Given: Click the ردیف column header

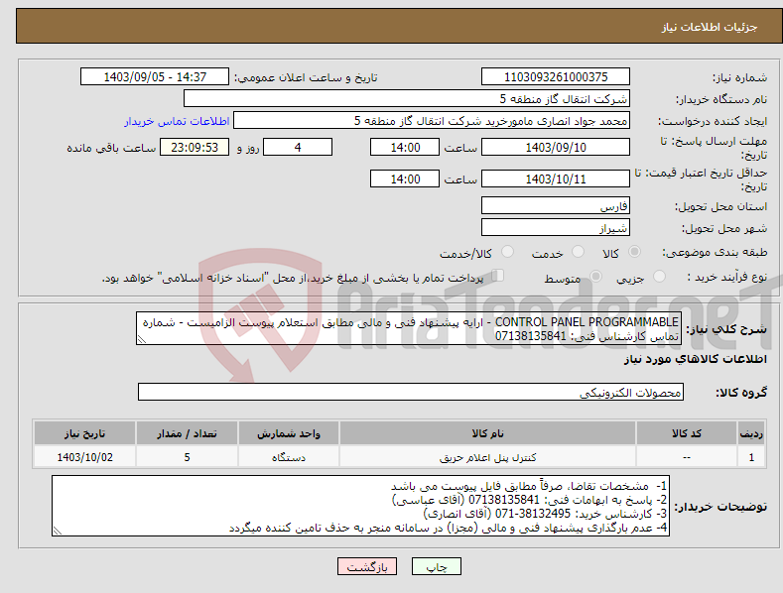Looking at the screenshot, I should pos(751,433).
